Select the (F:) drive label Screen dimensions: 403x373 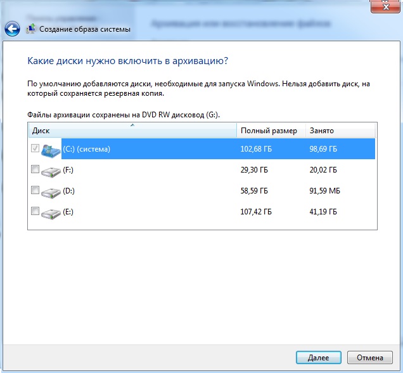tap(68, 170)
